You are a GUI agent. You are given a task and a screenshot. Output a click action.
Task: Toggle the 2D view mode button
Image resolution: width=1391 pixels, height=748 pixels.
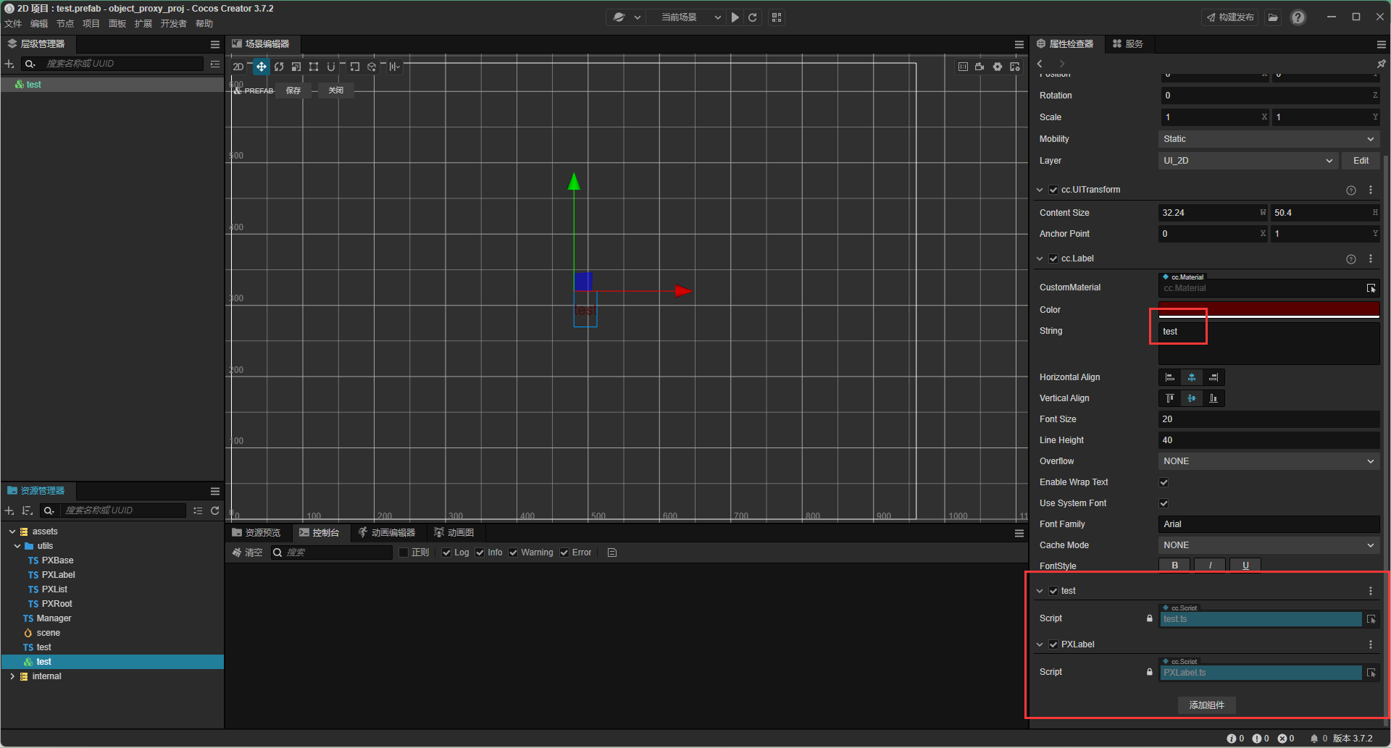tap(238, 67)
